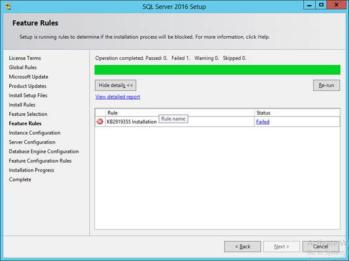Open the Failed status link
This screenshot has width=349, height=261.
(x=263, y=122)
